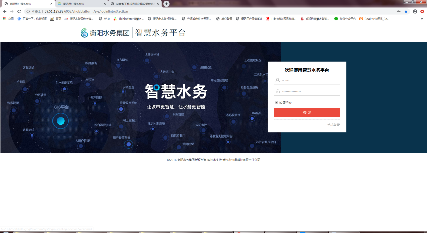This screenshot has height=233, width=427.
Task: Switch to the 湖南省工程项目 tab
Action: pyautogui.click(x=135, y=4)
